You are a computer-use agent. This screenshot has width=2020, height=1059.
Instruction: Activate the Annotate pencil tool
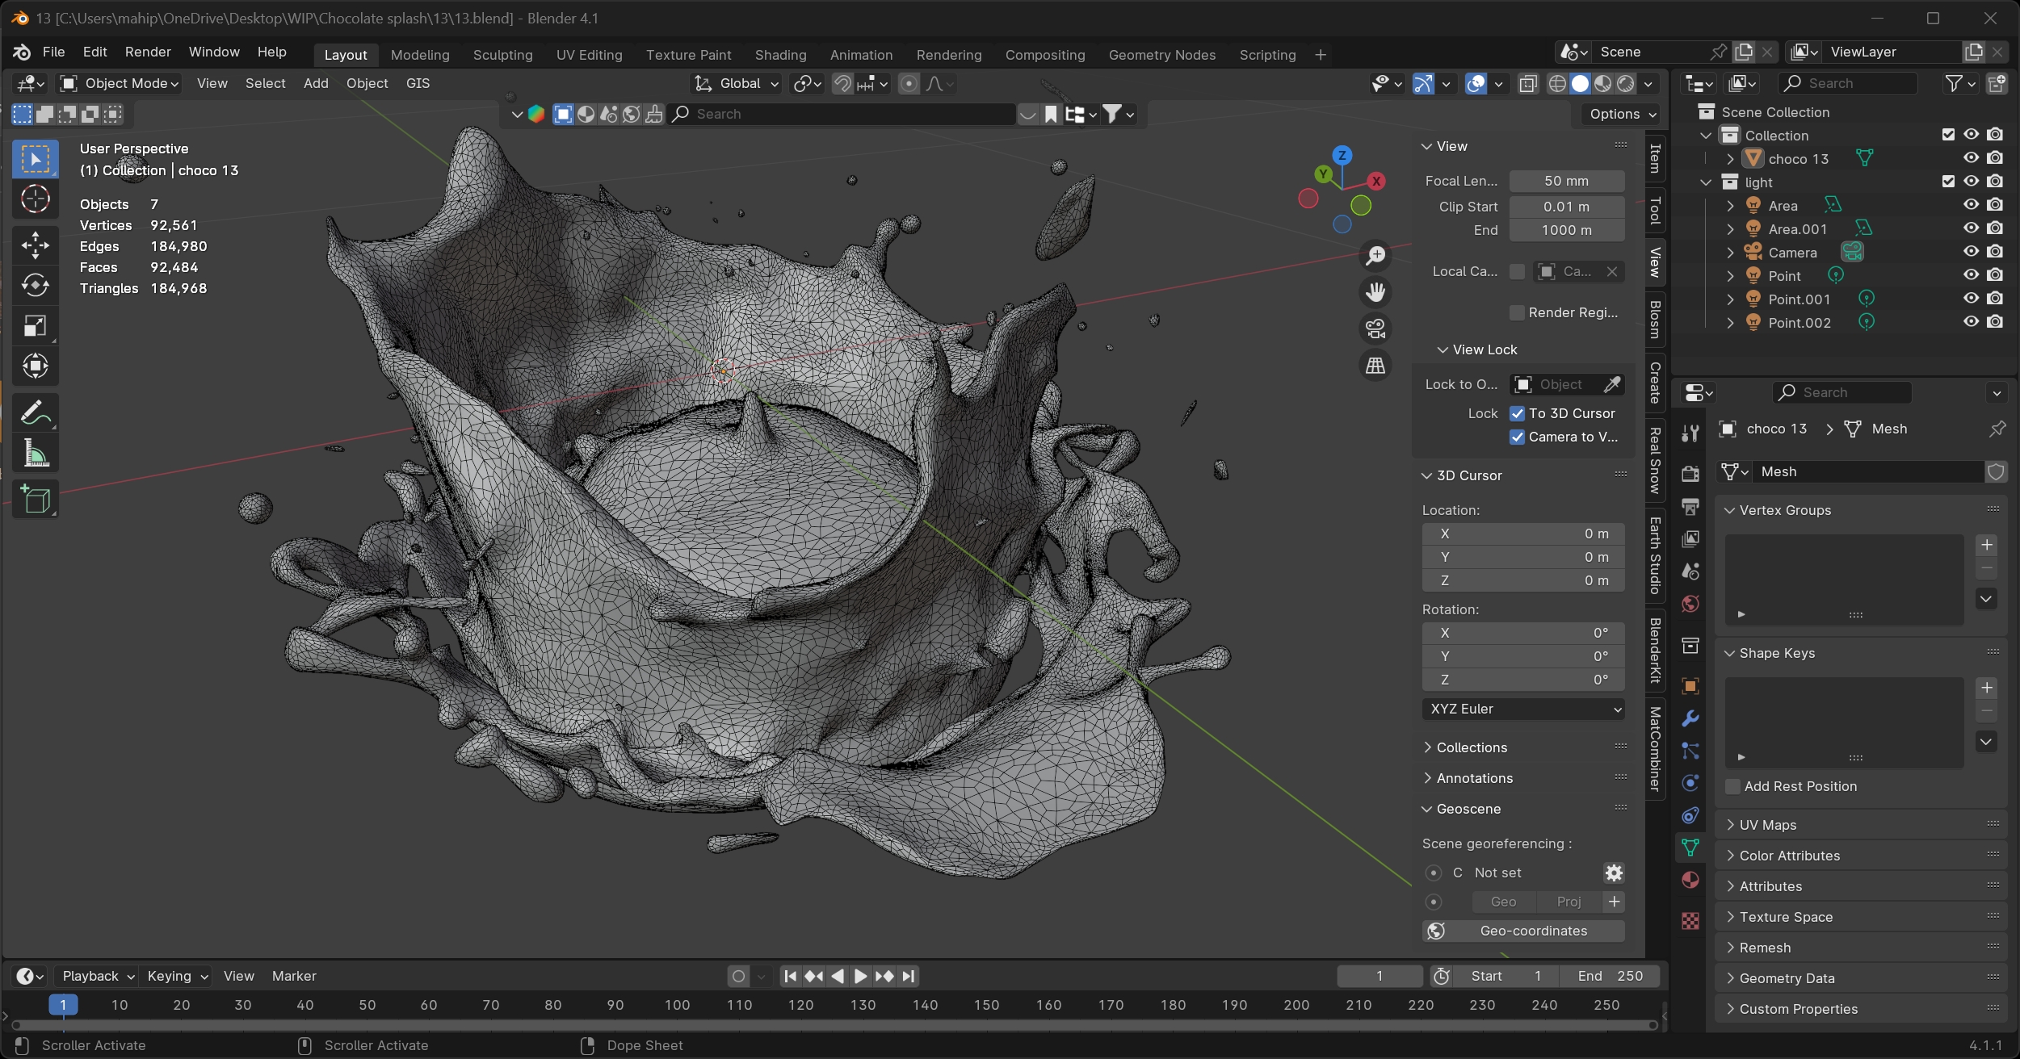coord(35,413)
